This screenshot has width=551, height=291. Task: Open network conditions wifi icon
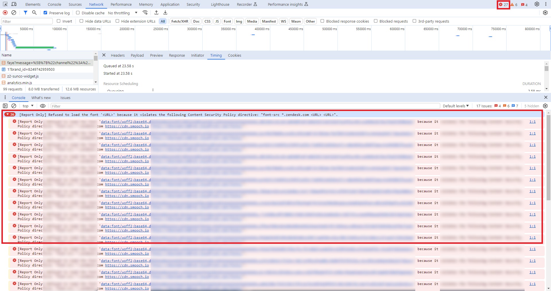point(145,13)
